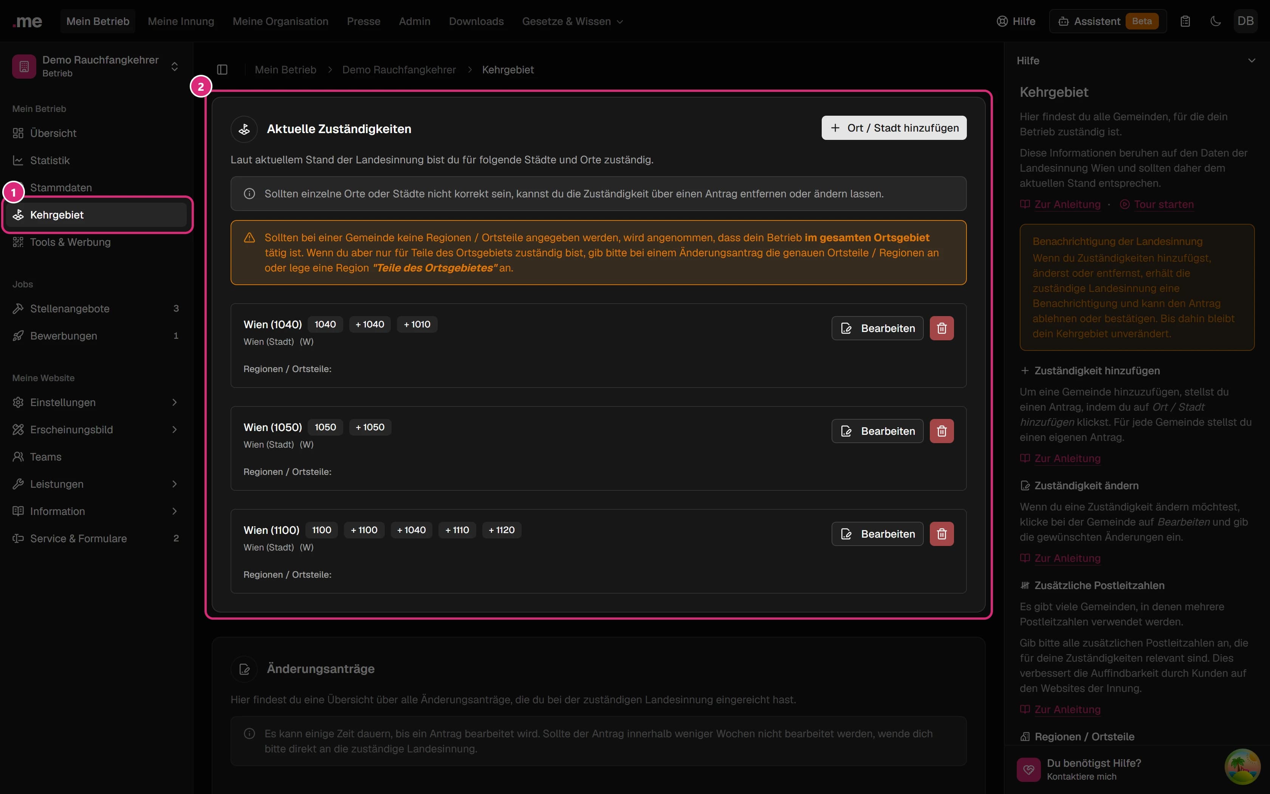
Task: Click Ort / Stadt hinzufügen button
Action: pyautogui.click(x=894, y=128)
